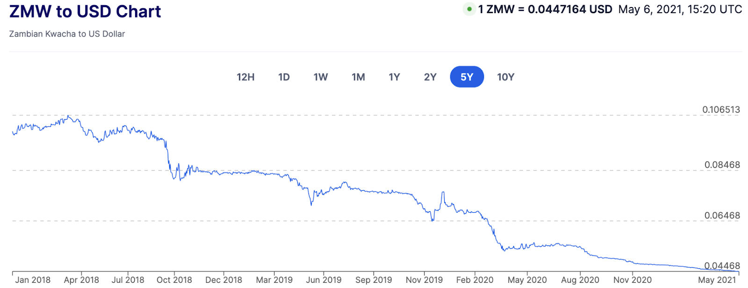This screenshot has height=288, width=748.
Task: Select the 2Y time range
Action: [x=430, y=77]
